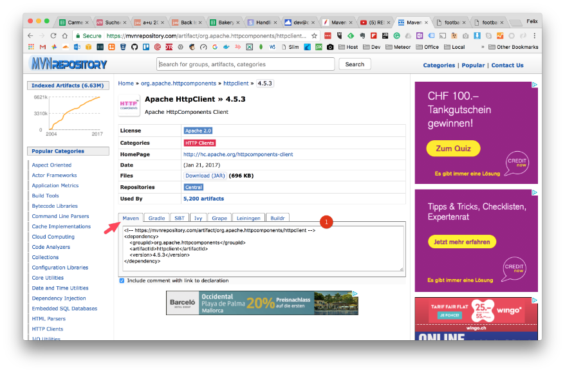Click the Download (JAR) button
The height and width of the screenshot is (373, 565).
coord(205,176)
